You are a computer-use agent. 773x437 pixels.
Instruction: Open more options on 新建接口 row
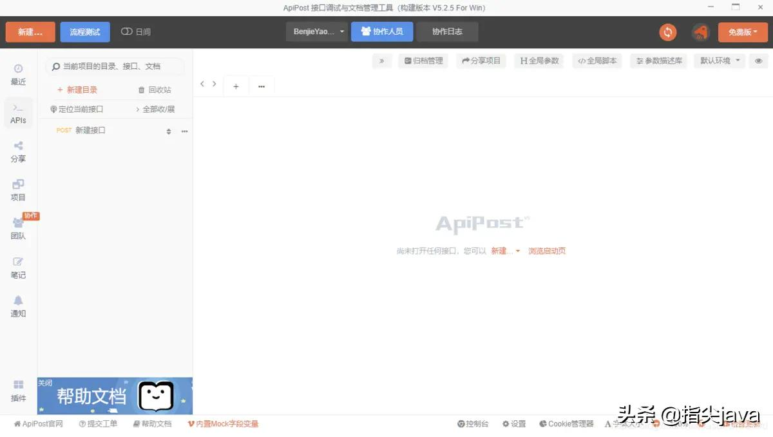tap(184, 131)
